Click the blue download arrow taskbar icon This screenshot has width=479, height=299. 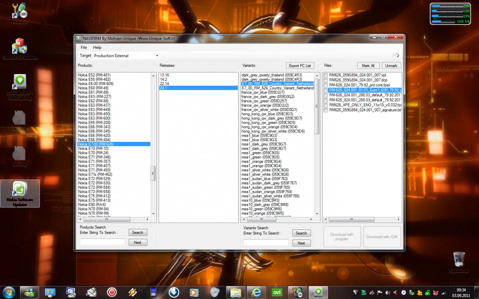174,292
